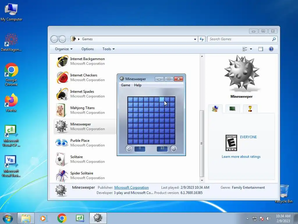Select the Recycle Bin desktop icon
This screenshot has width=298, height=224.
coord(284,194)
